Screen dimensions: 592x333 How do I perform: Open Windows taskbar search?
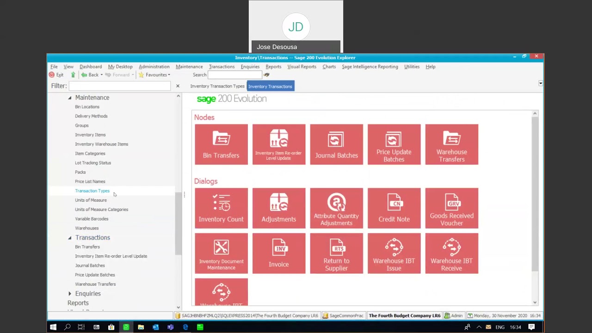point(67,327)
